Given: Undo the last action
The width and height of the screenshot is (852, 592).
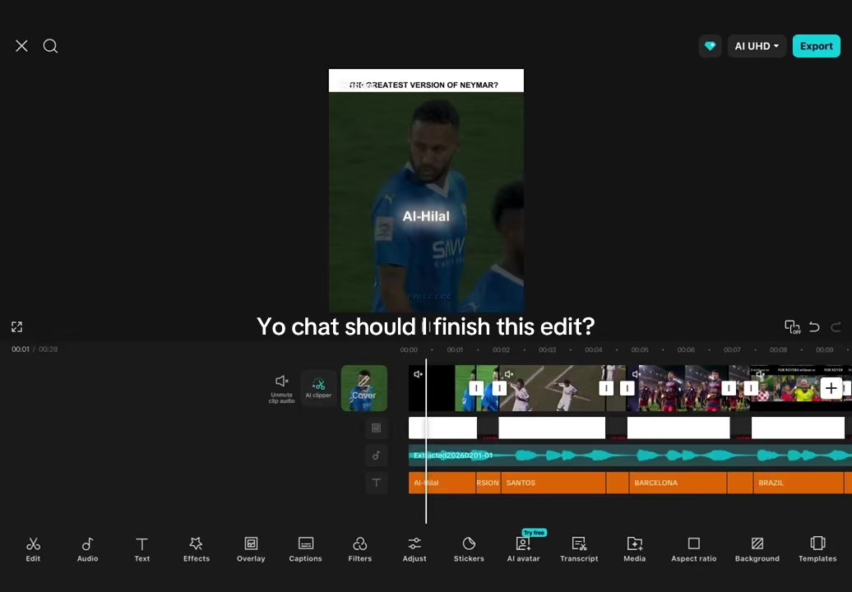Looking at the screenshot, I should [814, 327].
